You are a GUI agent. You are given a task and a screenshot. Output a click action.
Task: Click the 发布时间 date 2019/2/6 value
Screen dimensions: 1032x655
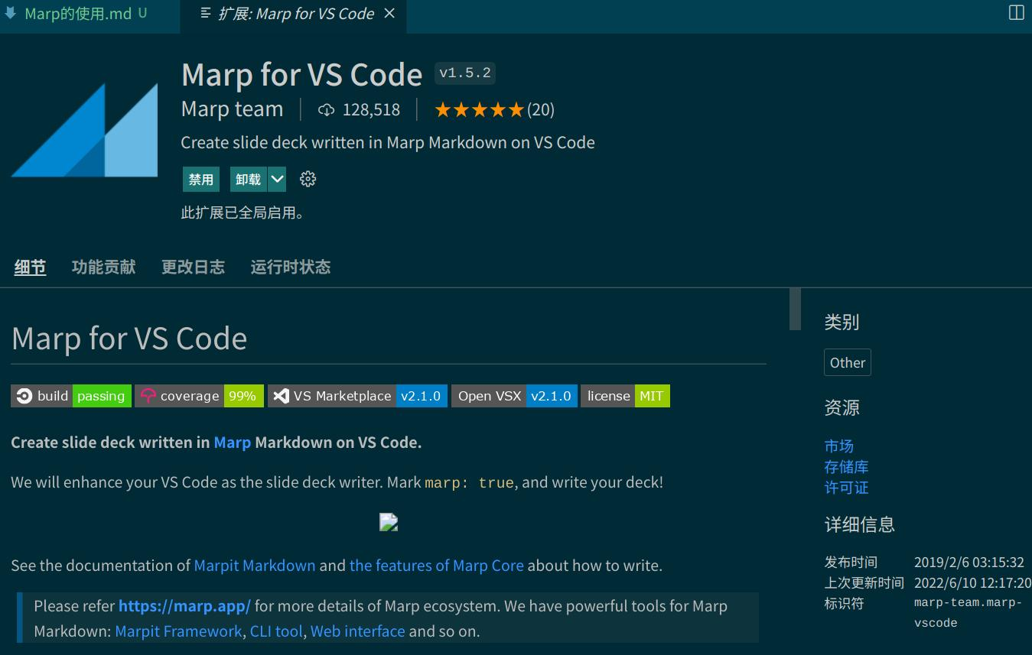click(x=969, y=563)
